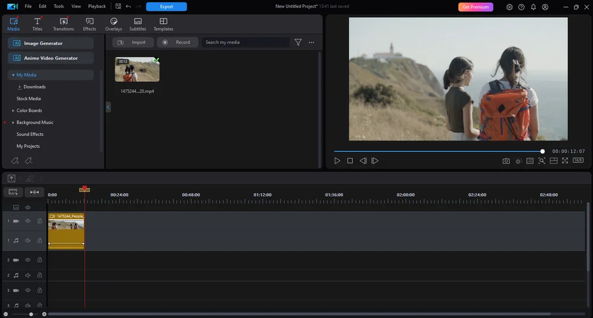Click the fullscreen preview icon
Screen dimensions: 593x318
click(x=565, y=161)
